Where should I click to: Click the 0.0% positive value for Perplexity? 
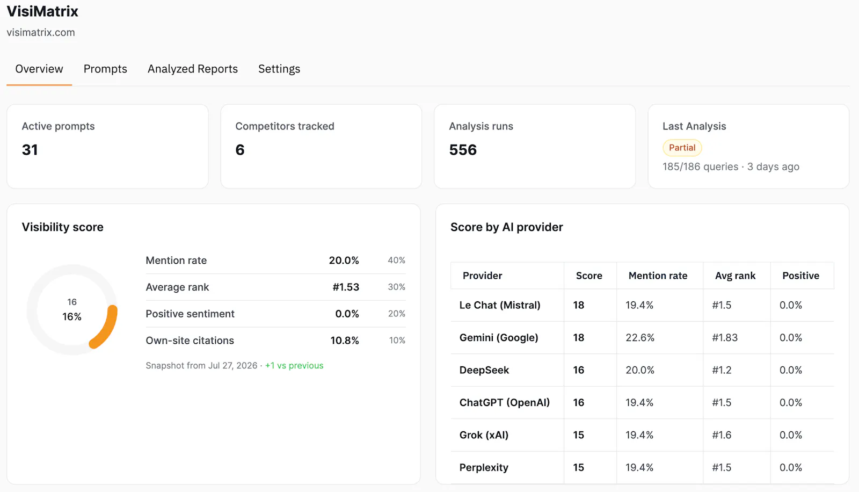791,468
